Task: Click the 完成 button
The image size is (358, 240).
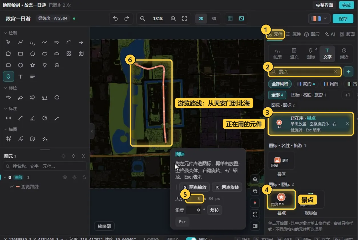Action: point(346,5)
